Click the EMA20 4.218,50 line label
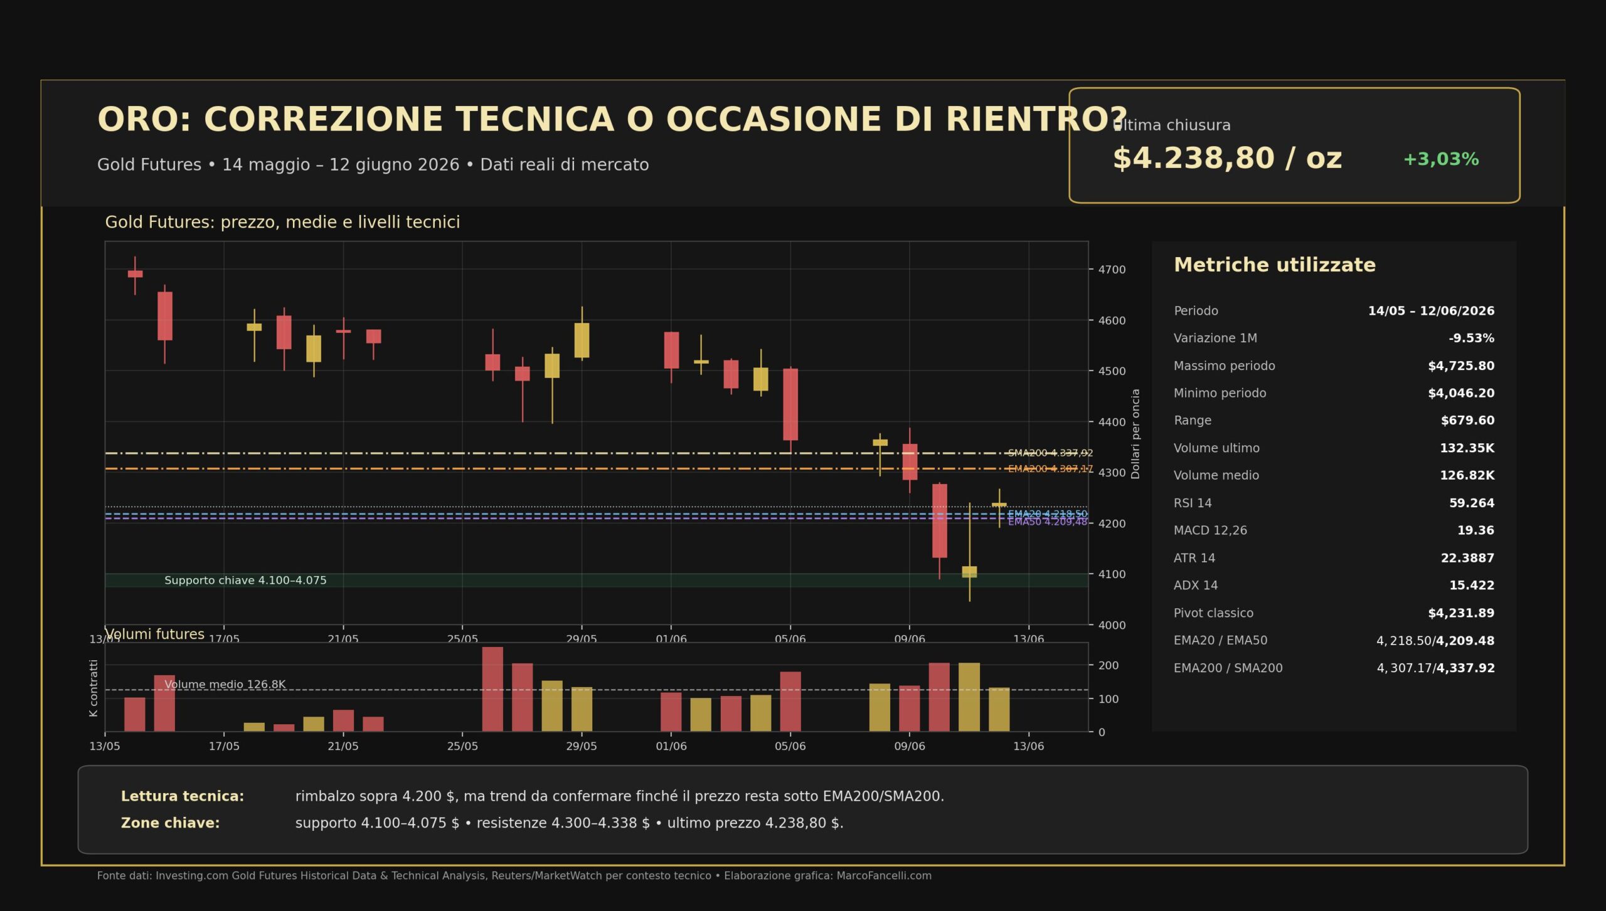The image size is (1606, 911). pos(1048,513)
